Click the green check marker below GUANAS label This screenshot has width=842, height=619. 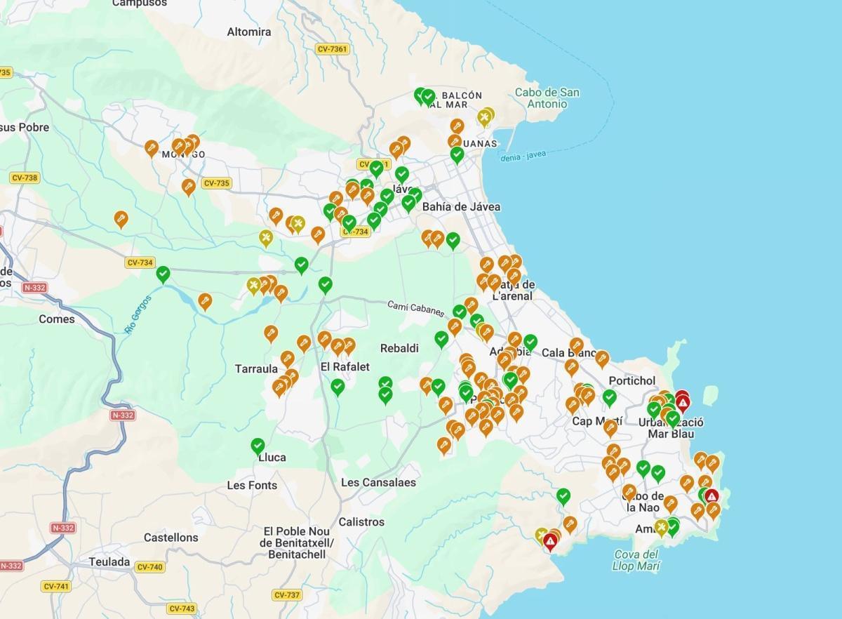tap(457, 154)
